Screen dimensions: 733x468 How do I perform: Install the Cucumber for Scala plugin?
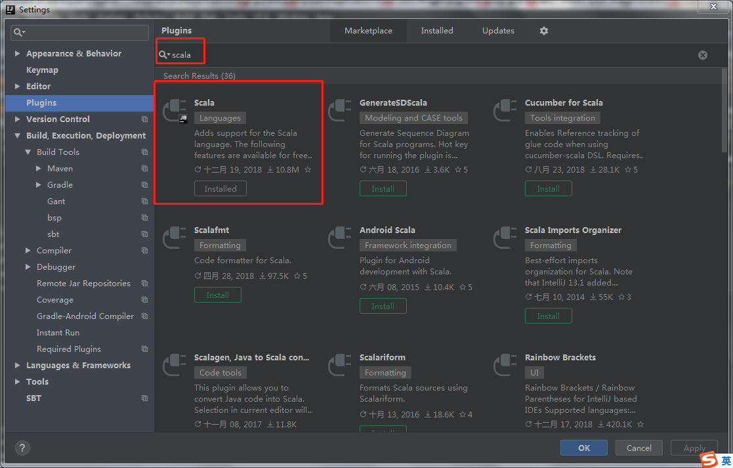coord(548,188)
